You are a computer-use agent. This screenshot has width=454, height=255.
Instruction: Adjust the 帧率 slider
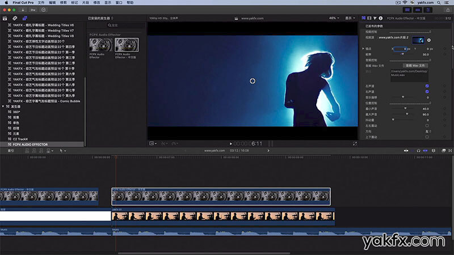pos(403,54)
